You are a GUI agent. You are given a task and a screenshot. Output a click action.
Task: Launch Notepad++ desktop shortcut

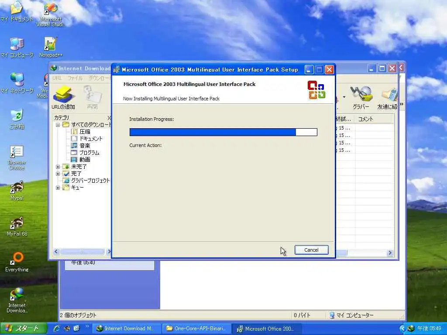click(x=51, y=48)
